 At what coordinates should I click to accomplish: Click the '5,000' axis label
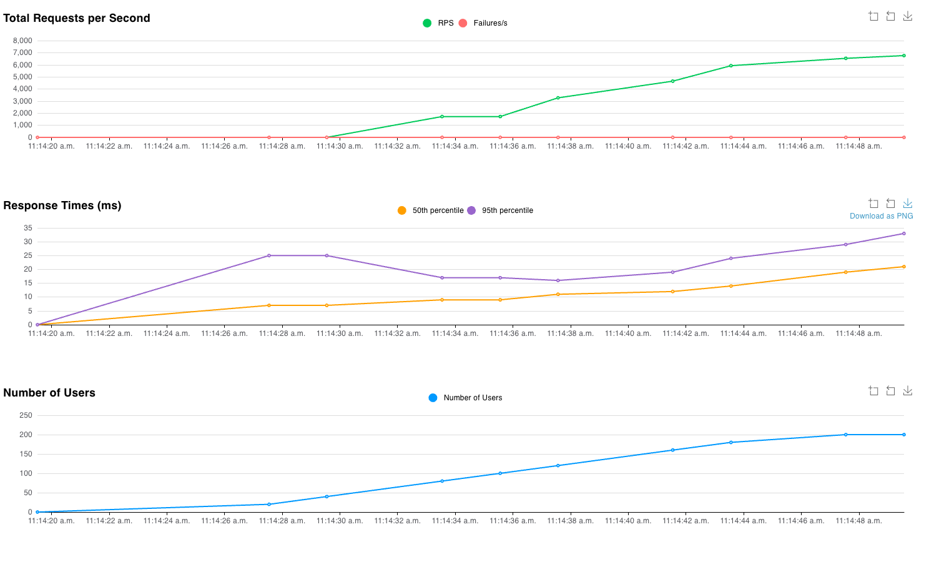22,77
